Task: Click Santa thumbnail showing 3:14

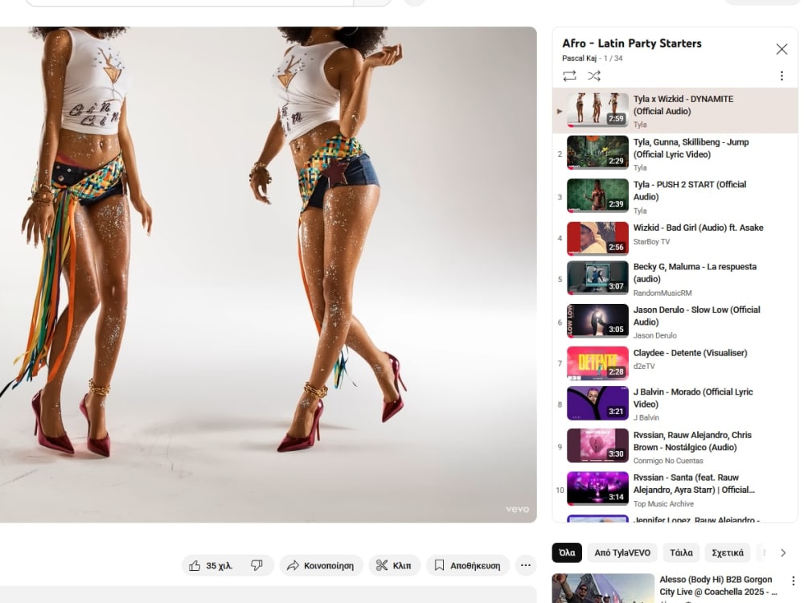Action: 597,489
